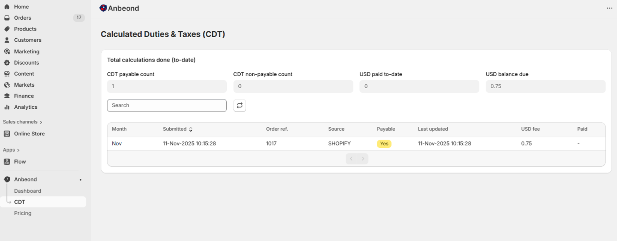617x241 pixels.
Task: Click the Analytics bar chart icon
Action: (x=7, y=107)
